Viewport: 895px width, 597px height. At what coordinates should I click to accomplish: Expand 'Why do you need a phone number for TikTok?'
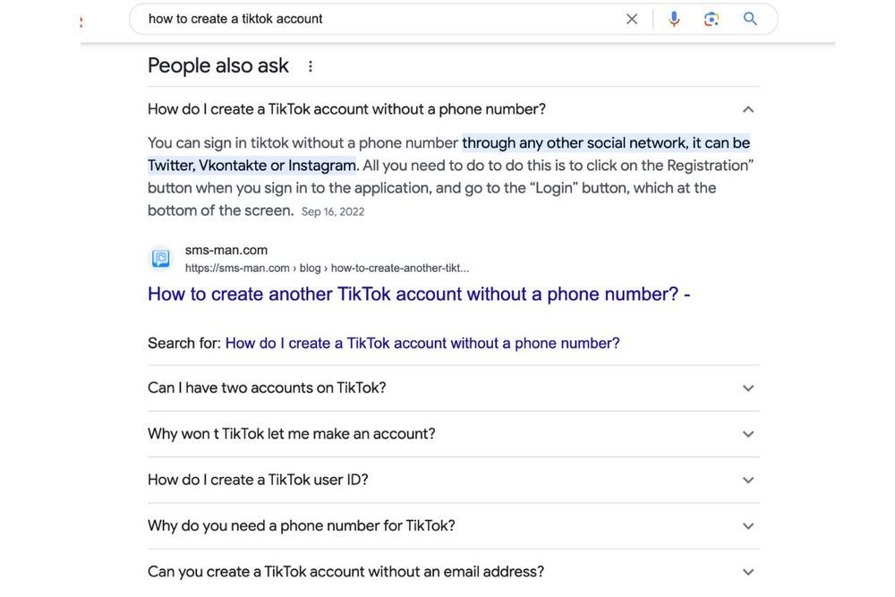[x=453, y=525]
